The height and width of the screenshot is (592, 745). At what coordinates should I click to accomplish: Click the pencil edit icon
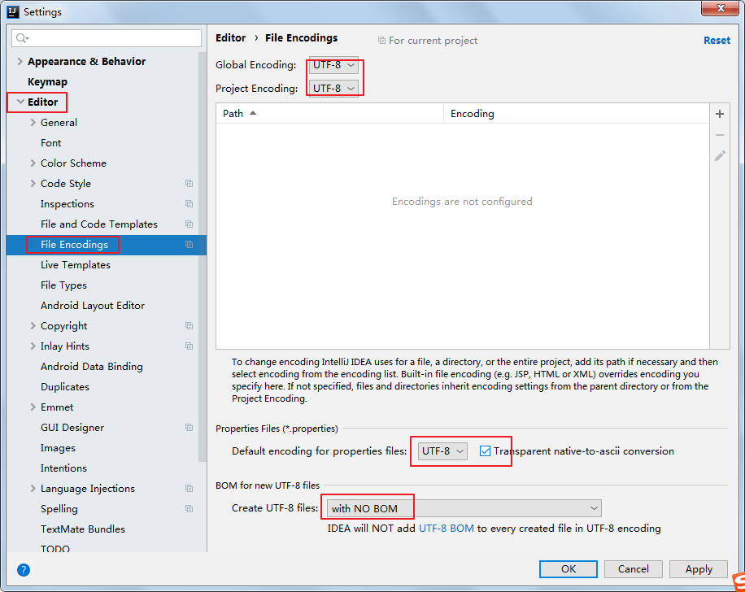pyautogui.click(x=720, y=156)
